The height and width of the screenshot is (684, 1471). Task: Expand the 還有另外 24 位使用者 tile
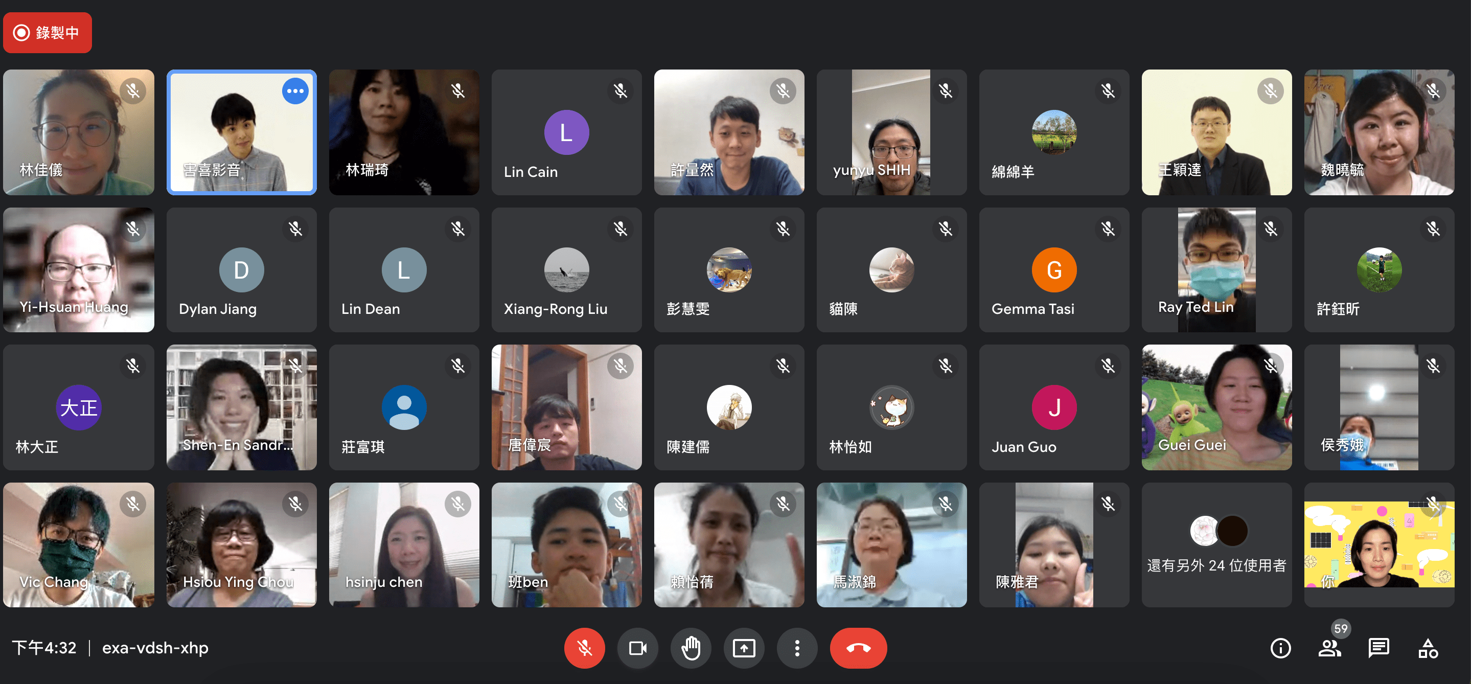pyautogui.click(x=1216, y=544)
